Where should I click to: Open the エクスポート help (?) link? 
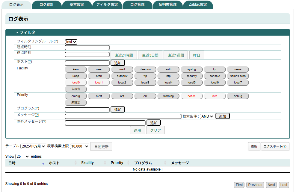[284, 146]
